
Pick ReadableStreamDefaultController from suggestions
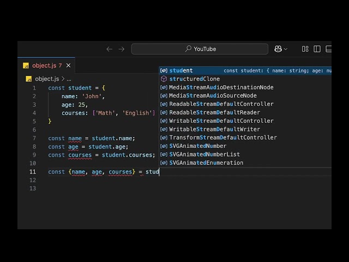tap(245, 104)
